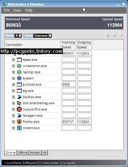The width and height of the screenshot is (128, 167).
Task: Switch to the Online tab
Action: [x=11, y=153]
